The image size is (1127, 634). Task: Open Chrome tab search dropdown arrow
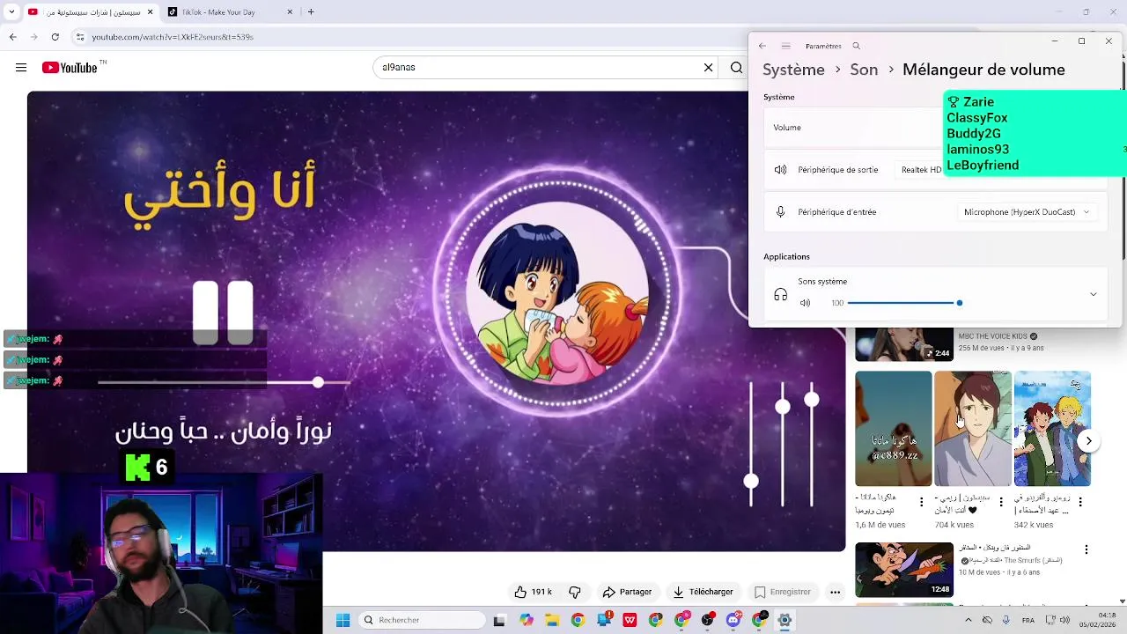(11, 12)
